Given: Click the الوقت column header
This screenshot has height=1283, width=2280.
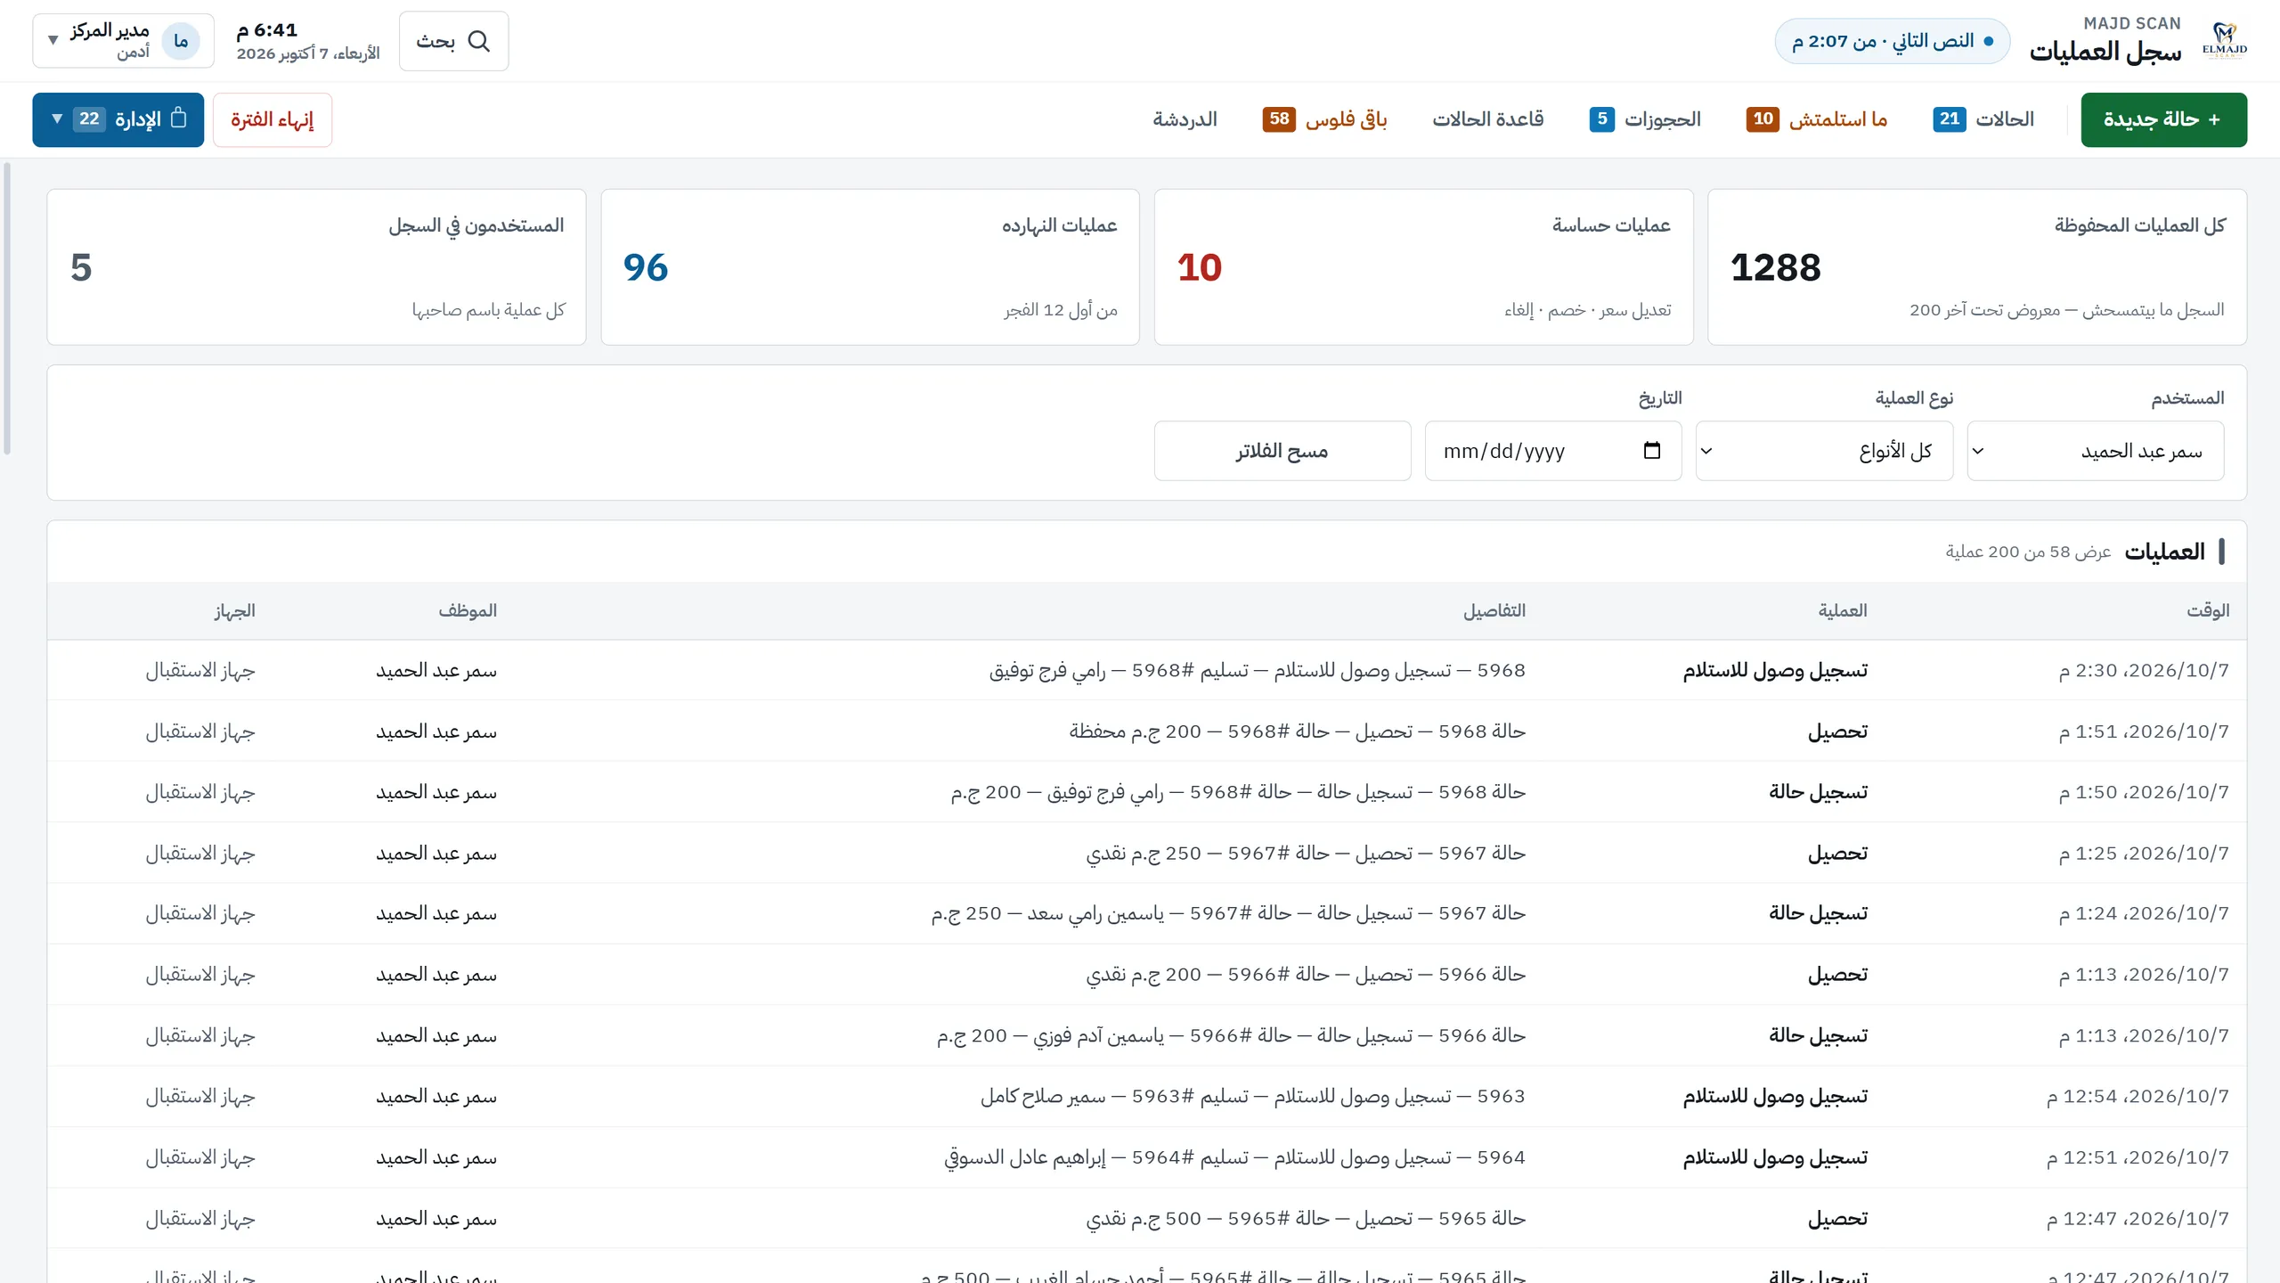Looking at the screenshot, I should [x=2208, y=610].
